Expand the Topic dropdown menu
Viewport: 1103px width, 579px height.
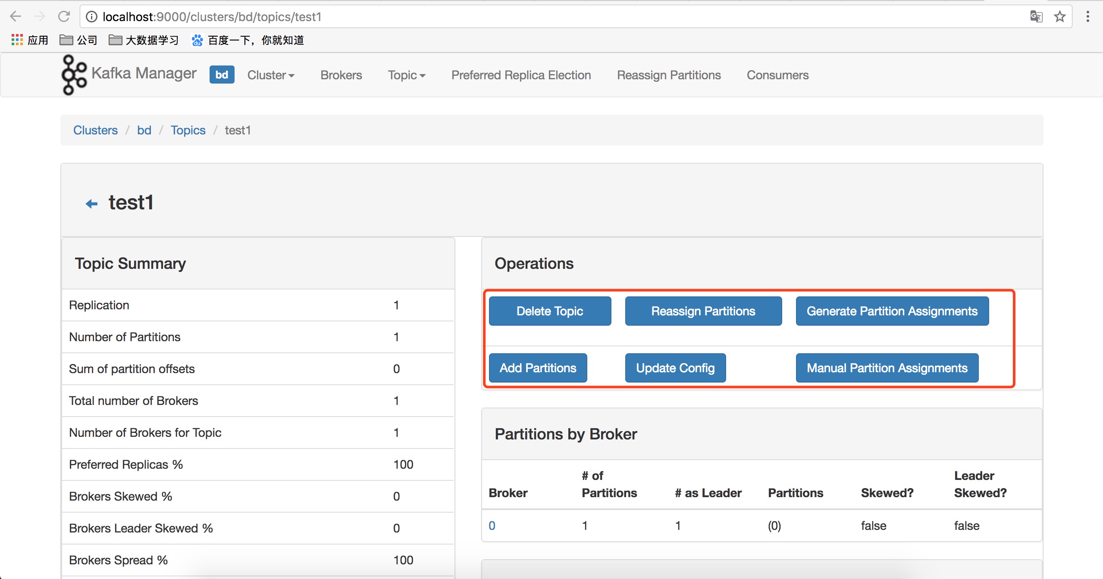(406, 75)
